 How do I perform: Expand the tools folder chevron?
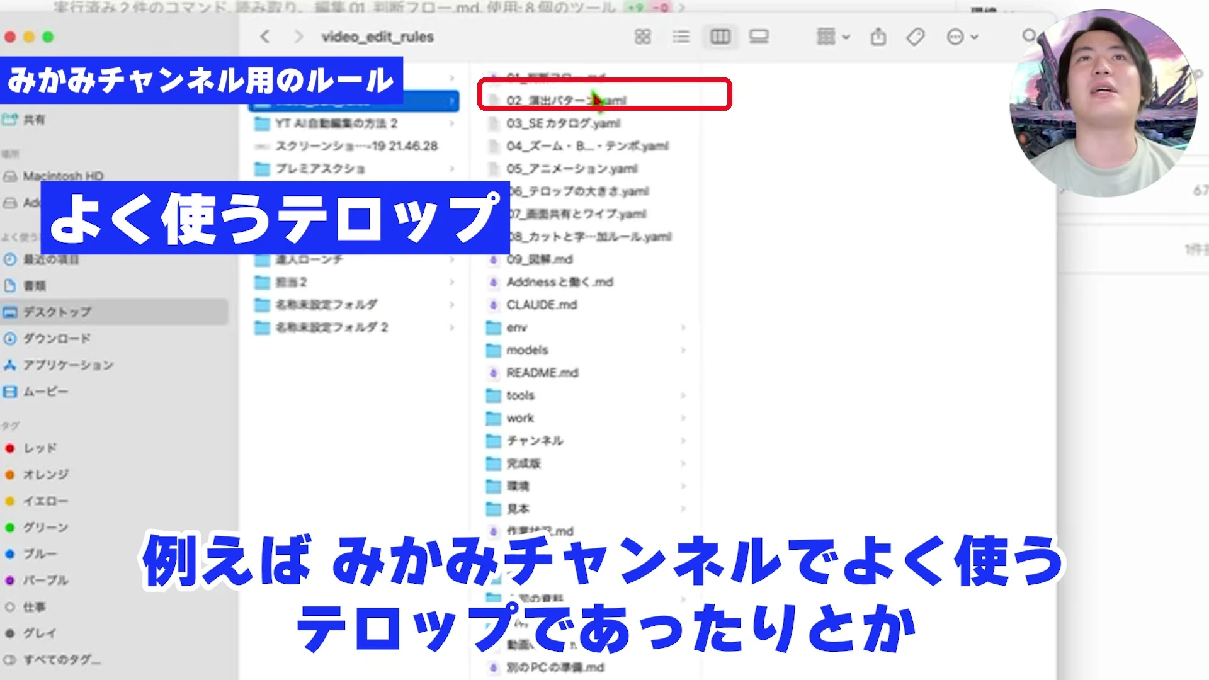tap(683, 395)
